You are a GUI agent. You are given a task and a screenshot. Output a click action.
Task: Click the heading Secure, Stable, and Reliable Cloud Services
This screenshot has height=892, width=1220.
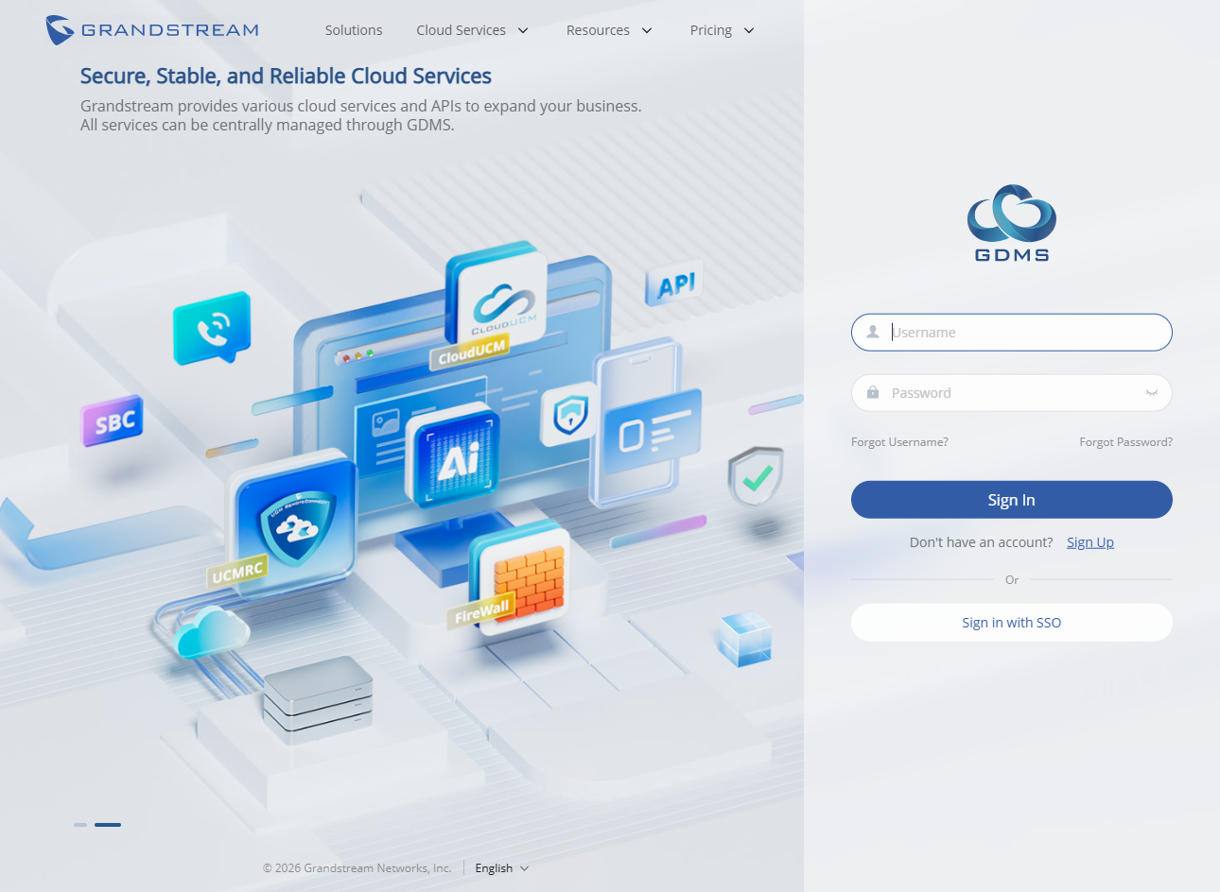pyautogui.click(x=286, y=76)
